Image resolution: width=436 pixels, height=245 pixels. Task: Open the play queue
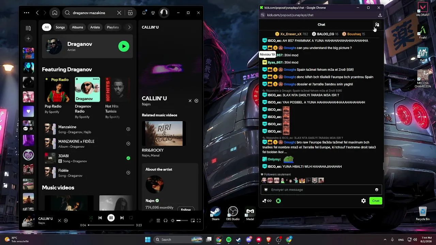[158, 220]
